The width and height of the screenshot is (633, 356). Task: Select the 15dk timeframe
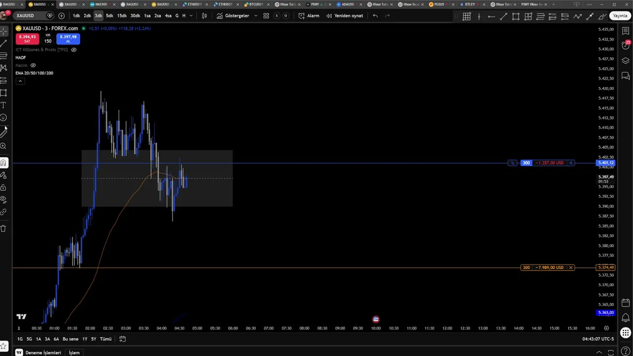pyautogui.click(x=122, y=16)
